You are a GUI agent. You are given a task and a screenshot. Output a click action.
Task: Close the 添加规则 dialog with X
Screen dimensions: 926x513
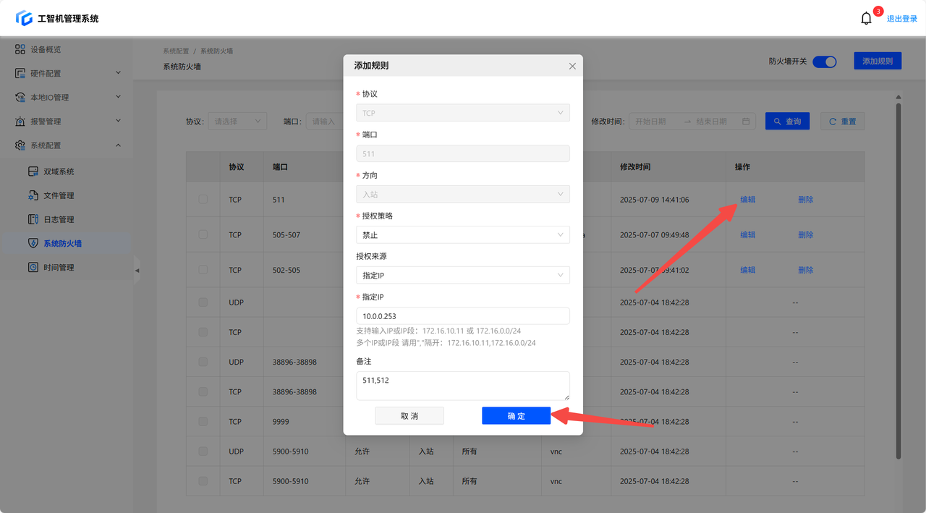pos(572,66)
